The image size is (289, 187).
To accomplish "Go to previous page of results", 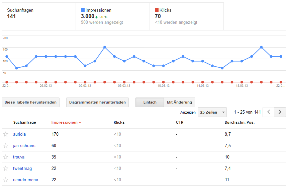I will [268, 112].
